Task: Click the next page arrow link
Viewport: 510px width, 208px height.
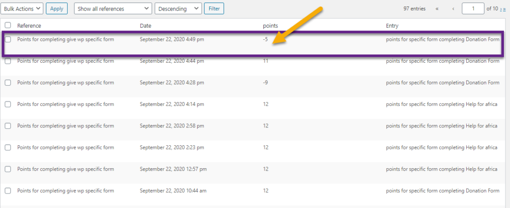Action: [501, 9]
